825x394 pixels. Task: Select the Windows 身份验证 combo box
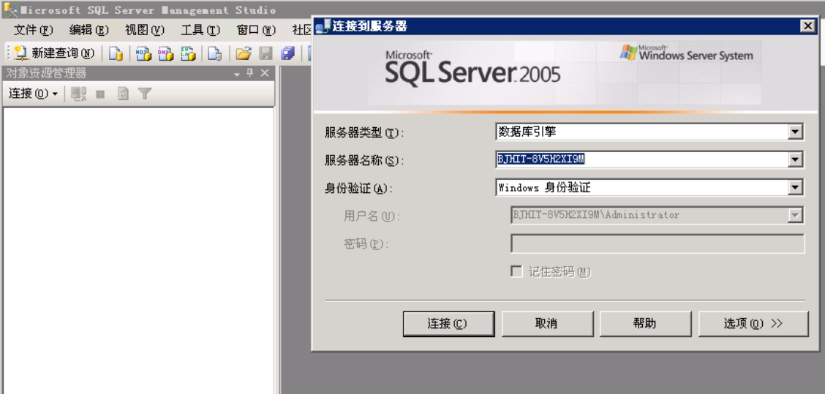point(649,187)
